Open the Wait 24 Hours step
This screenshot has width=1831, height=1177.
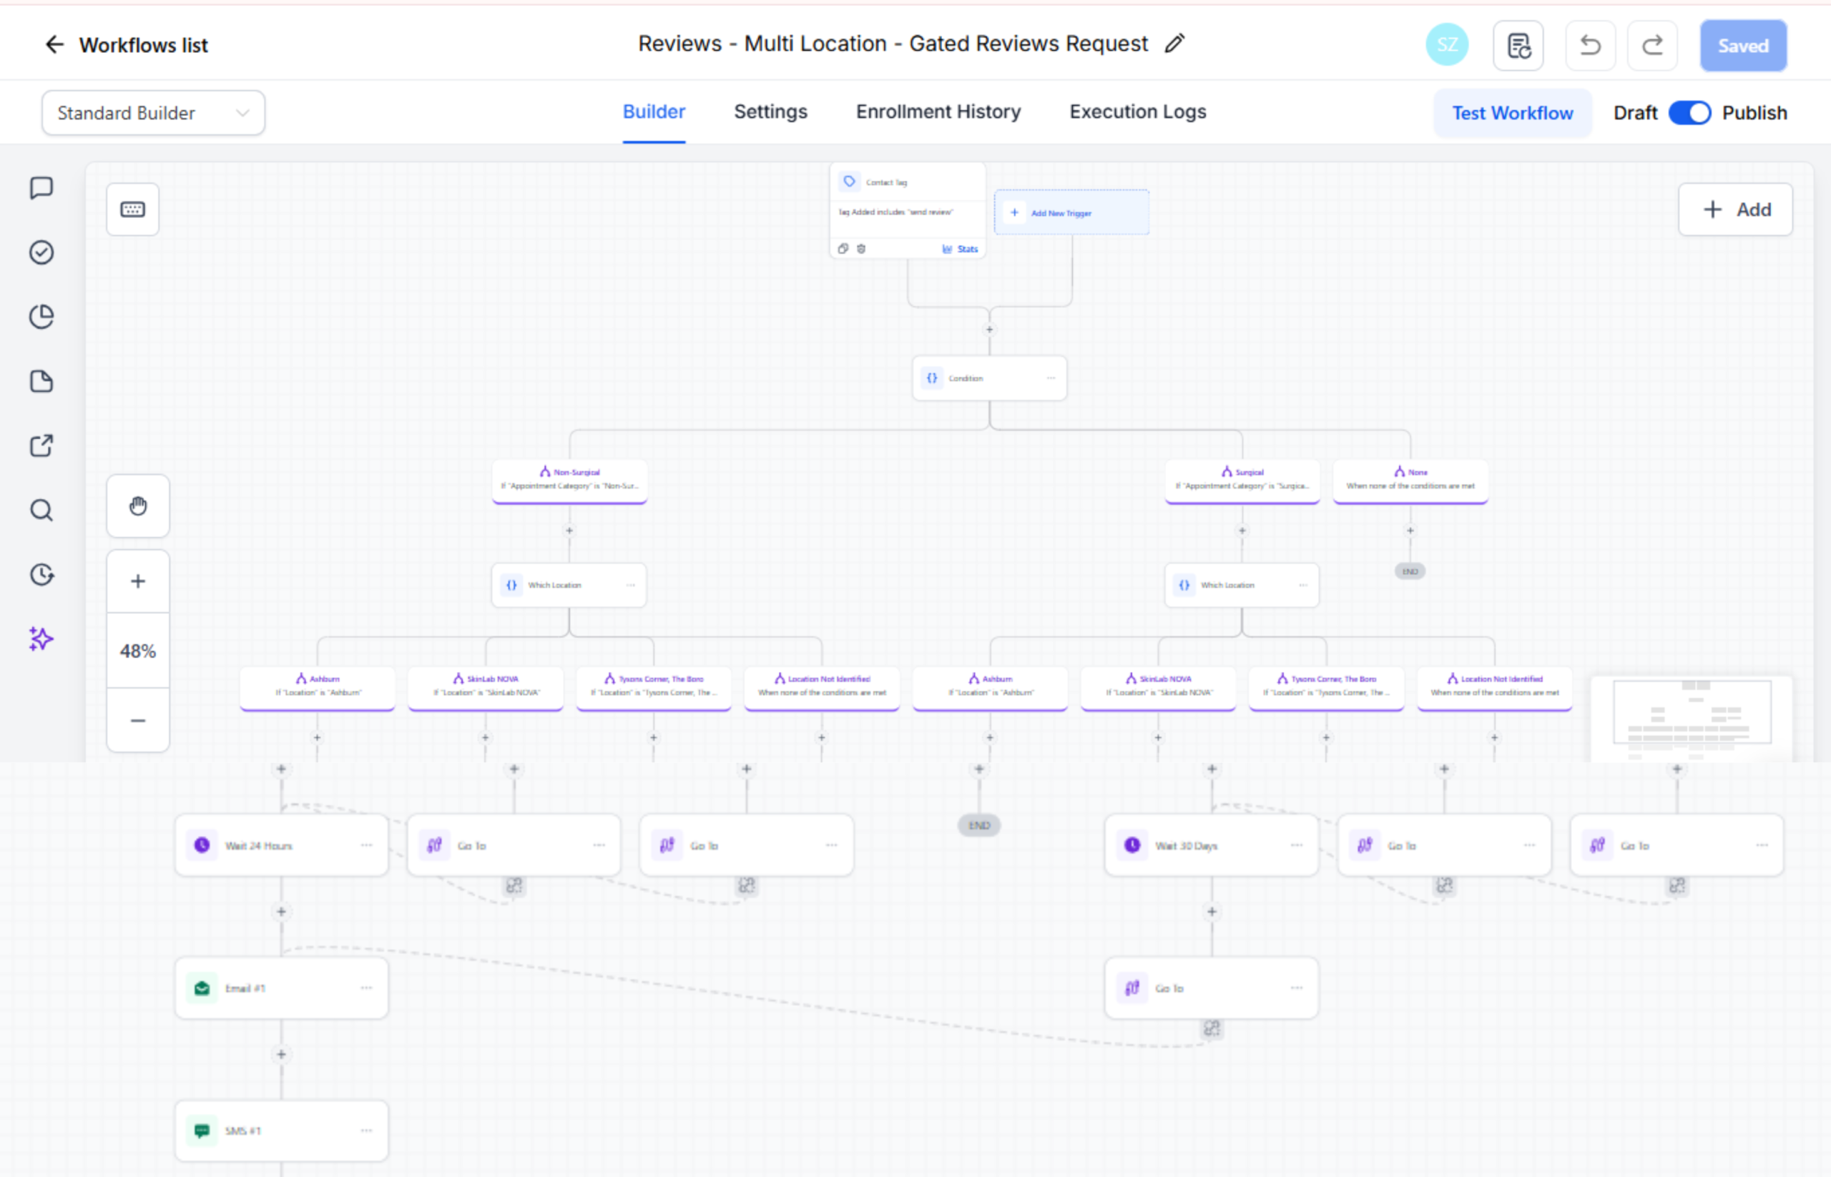coord(281,845)
